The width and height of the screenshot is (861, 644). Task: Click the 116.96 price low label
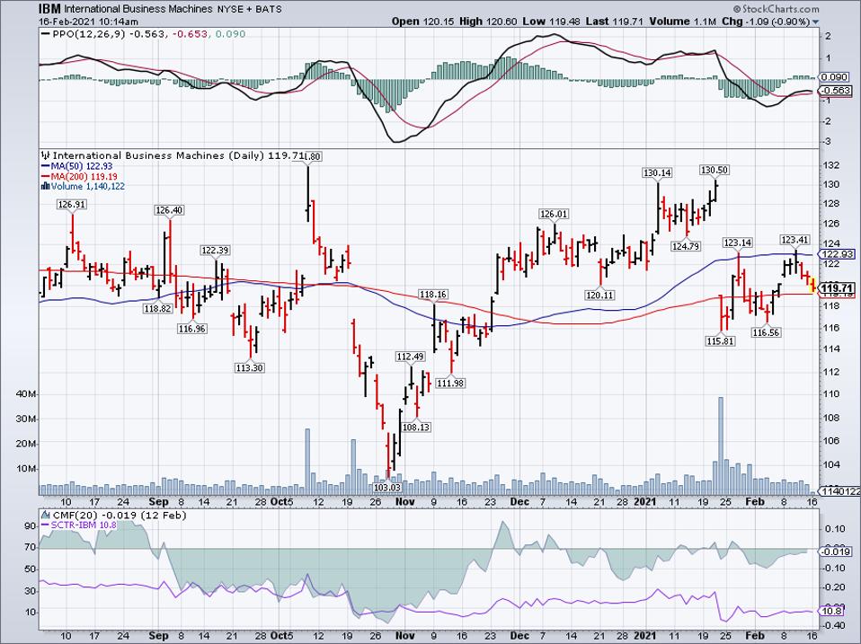click(x=191, y=329)
